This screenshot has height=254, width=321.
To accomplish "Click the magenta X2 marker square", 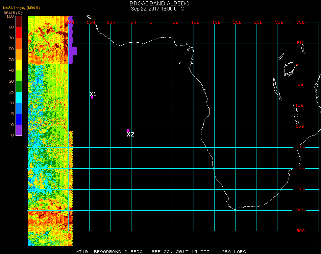I will click(x=128, y=130).
